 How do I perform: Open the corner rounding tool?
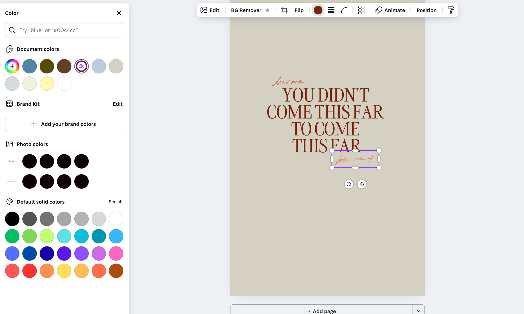coord(344,10)
